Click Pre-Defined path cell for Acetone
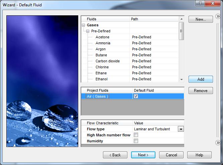 141,37
